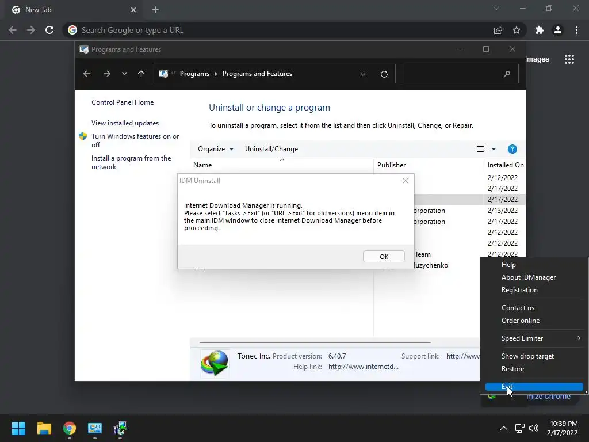The width and height of the screenshot is (589, 442).
Task: Click Chrome forward navigation button
Action: (31, 30)
